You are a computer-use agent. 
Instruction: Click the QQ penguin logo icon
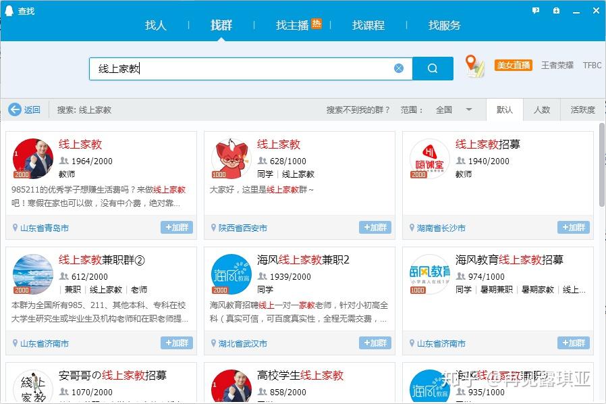9,10
